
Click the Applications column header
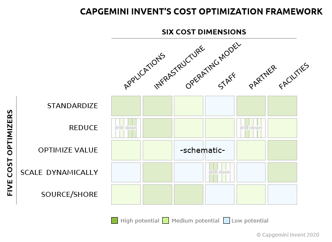pos(145,71)
